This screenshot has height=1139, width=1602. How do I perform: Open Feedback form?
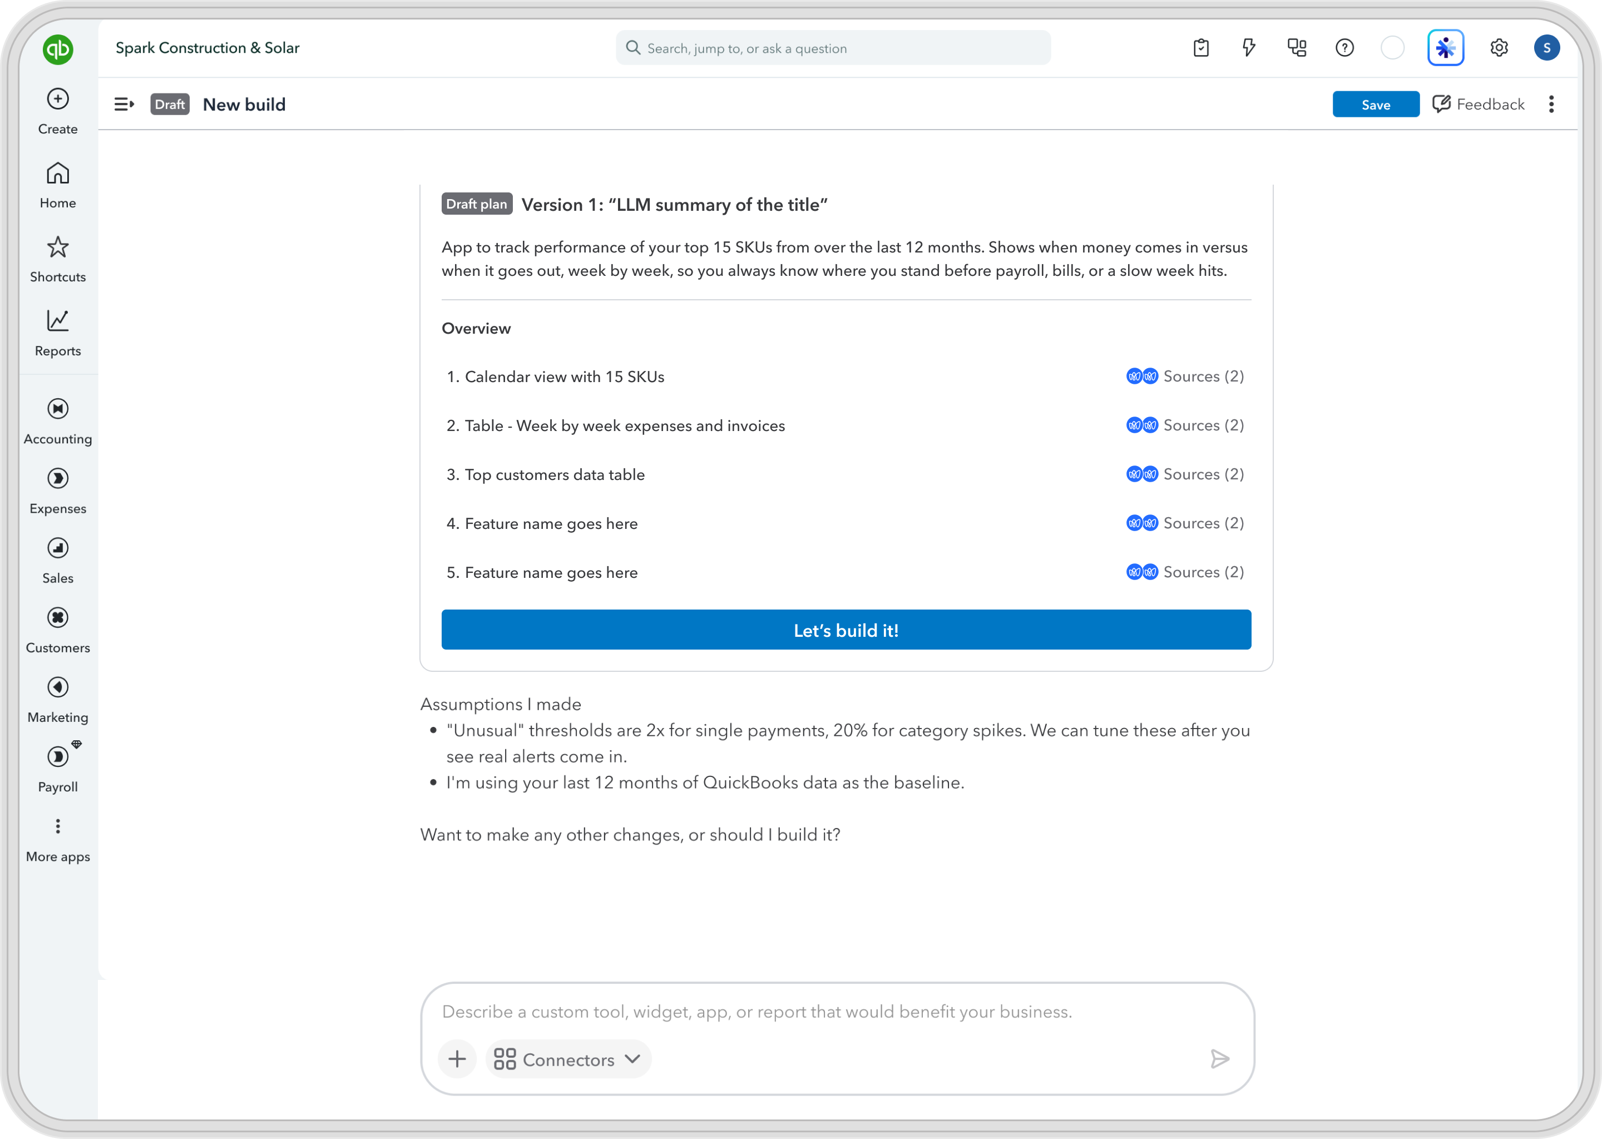pyautogui.click(x=1478, y=105)
